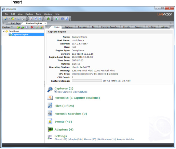Open the Tools menu

38,14
